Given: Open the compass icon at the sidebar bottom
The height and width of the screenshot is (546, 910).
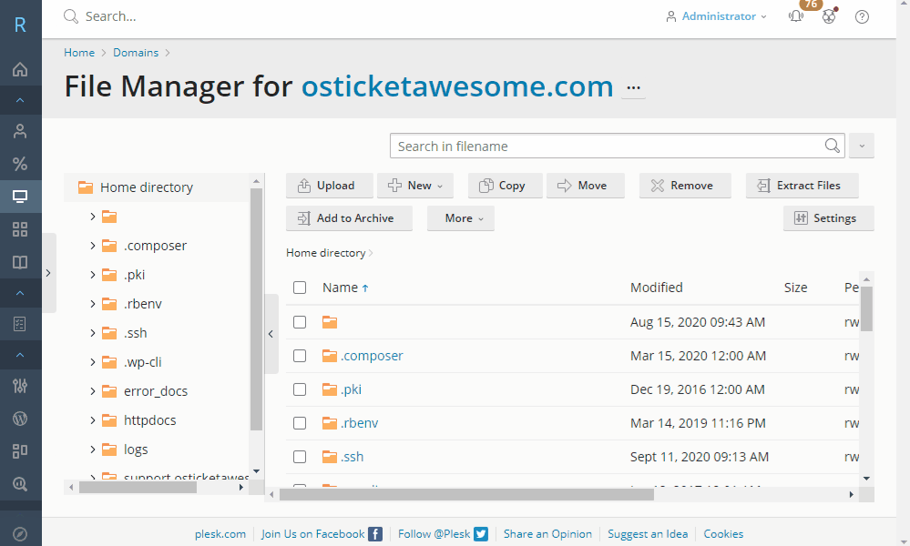Looking at the screenshot, I should pos(20,534).
